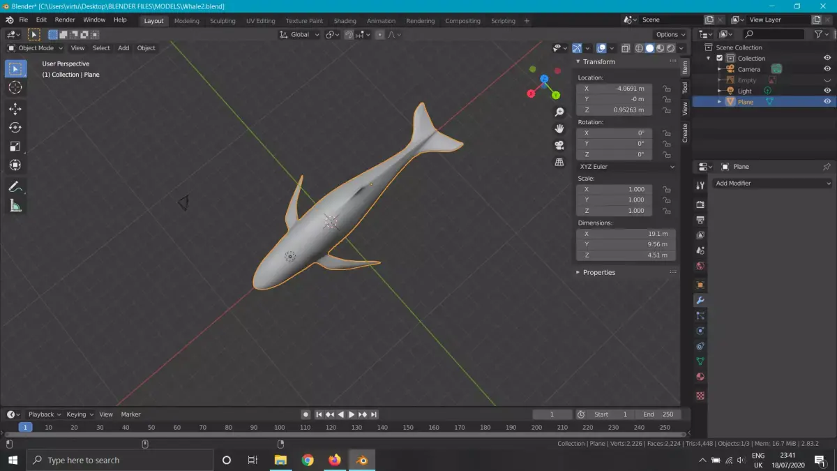The image size is (837, 471).
Task: Hide the Plane using its eye icon
Action: (x=827, y=102)
